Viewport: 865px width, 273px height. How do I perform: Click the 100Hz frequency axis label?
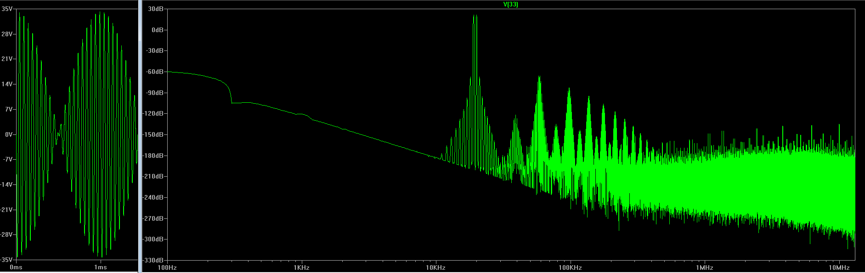(x=167, y=267)
